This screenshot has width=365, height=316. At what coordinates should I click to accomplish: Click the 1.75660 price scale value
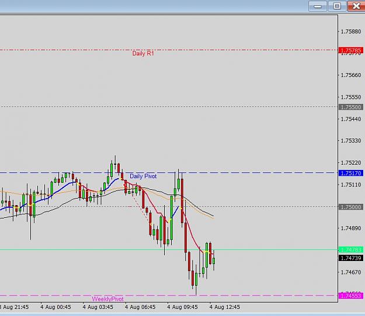click(351, 75)
